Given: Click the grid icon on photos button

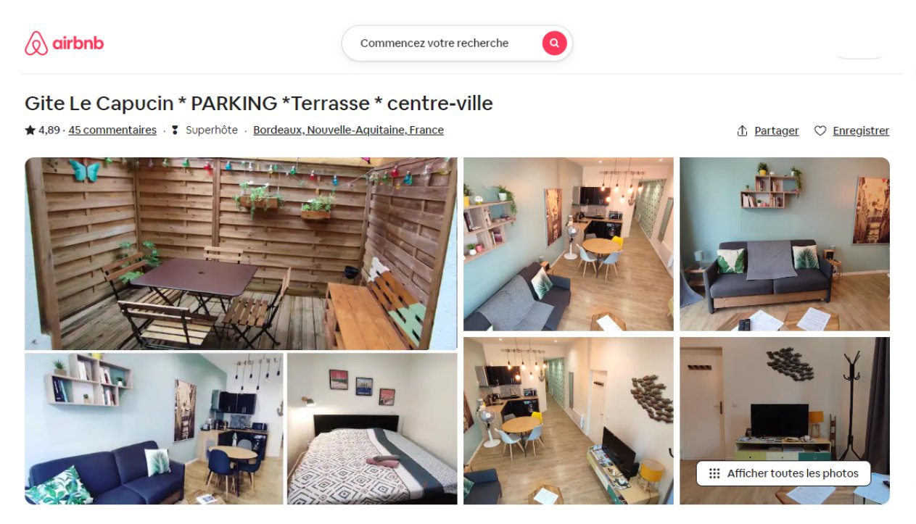Looking at the screenshot, I should click(714, 473).
